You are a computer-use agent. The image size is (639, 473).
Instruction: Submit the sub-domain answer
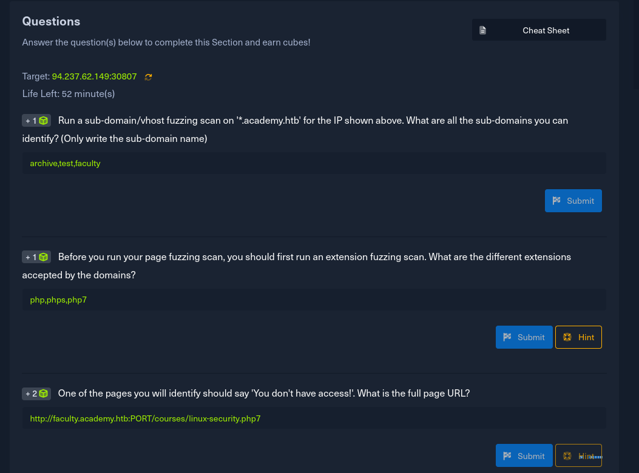click(573, 201)
